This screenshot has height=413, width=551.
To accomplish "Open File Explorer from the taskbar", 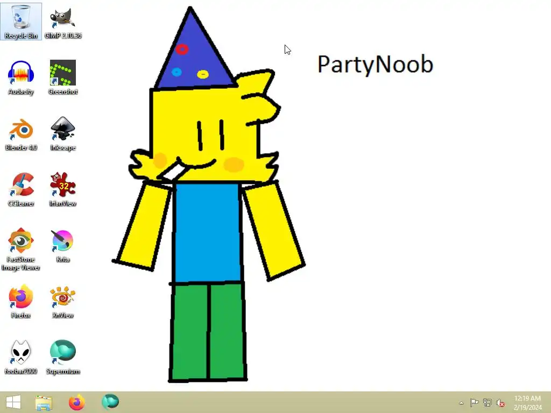I will tap(44, 402).
